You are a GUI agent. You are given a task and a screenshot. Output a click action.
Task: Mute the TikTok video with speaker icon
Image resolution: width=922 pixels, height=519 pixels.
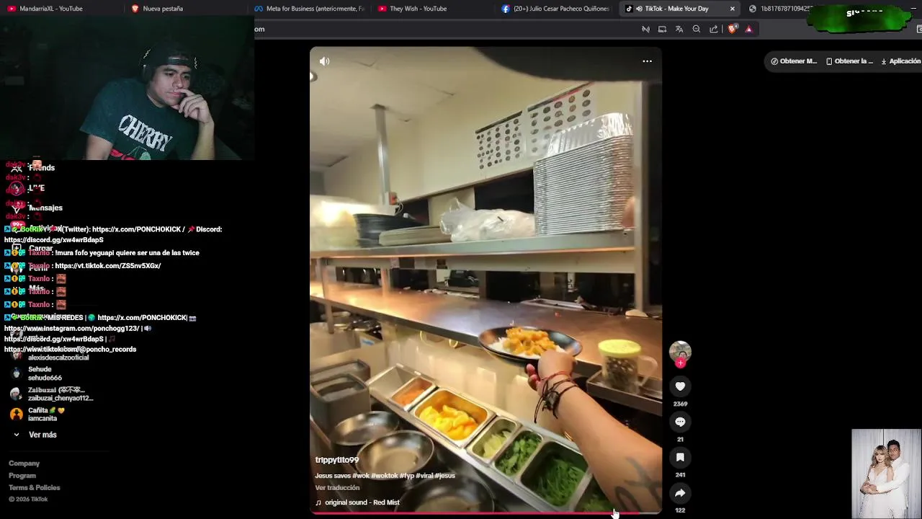tap(324, 61)
